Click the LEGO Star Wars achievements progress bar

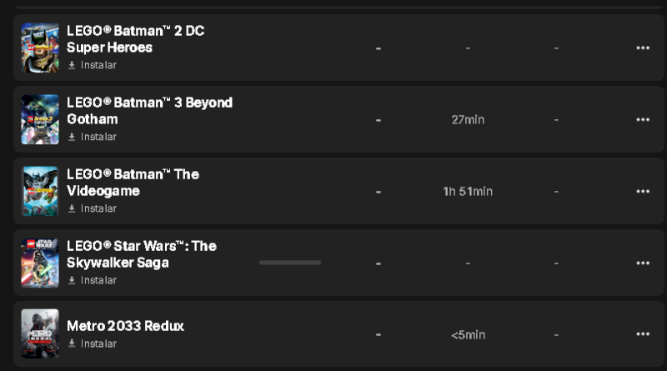290,263
